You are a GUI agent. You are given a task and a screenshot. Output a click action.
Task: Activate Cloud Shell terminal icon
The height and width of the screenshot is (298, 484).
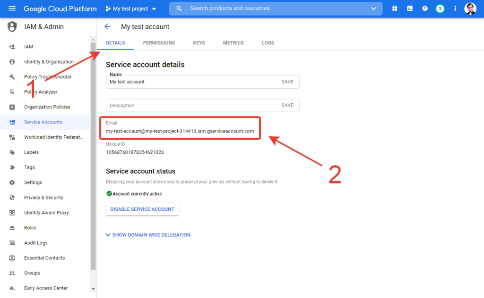point(410,8)
